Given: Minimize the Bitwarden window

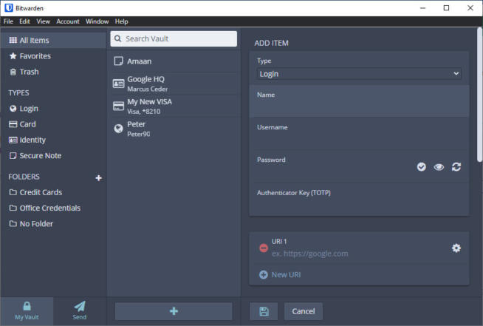Looking at the screenshot, I should pyautogui.click(x=423, y=8).
